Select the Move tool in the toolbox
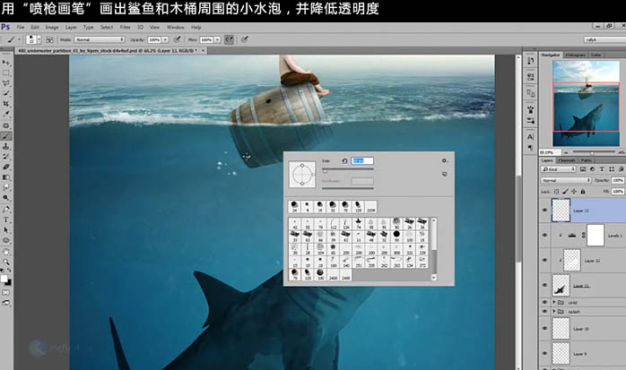 6,63
